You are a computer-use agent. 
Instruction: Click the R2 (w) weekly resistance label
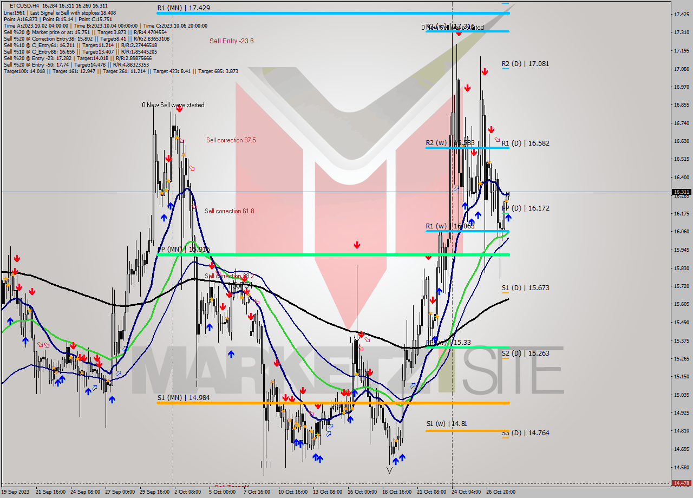450,143
